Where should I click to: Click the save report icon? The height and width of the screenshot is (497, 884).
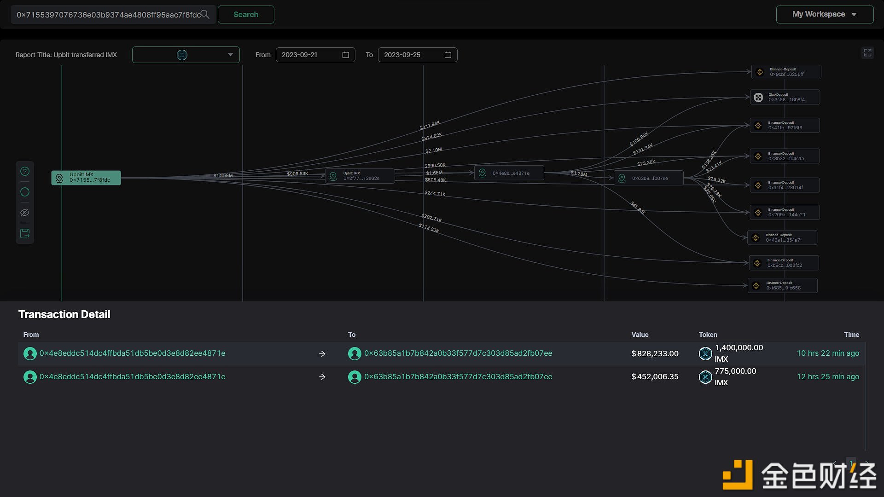(x=25, y=233)
